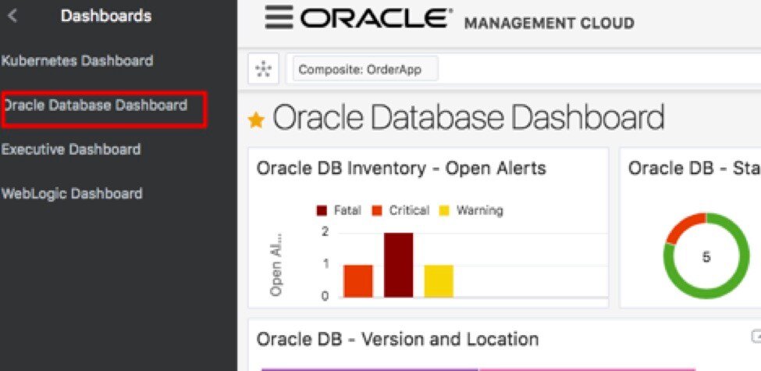The height and width of the screenshot is (371, 761).
Task: Open the hamburger navigation menu
Action: pos(279,17)
